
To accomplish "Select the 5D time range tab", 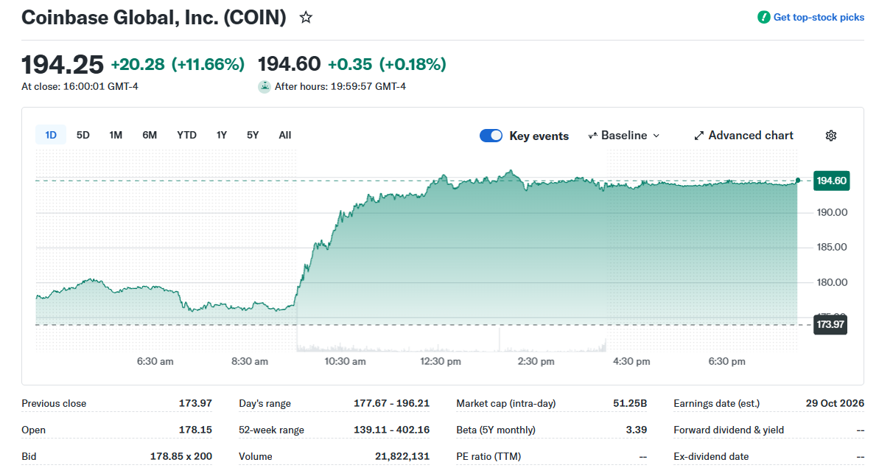I will click(x=83, y=135).
